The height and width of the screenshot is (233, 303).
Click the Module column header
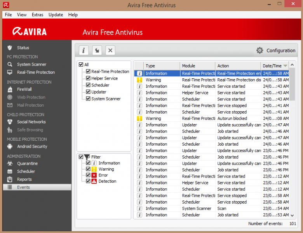(x=197, y=66)
